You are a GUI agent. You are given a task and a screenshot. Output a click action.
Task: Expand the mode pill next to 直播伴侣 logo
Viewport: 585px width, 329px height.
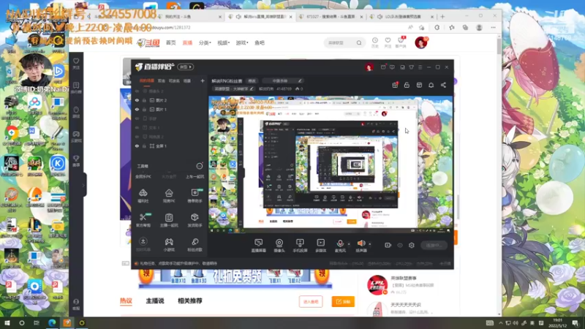coord(186,67)
